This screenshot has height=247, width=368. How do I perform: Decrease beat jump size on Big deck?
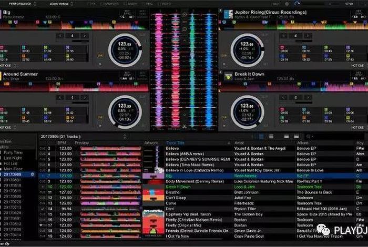60,36
